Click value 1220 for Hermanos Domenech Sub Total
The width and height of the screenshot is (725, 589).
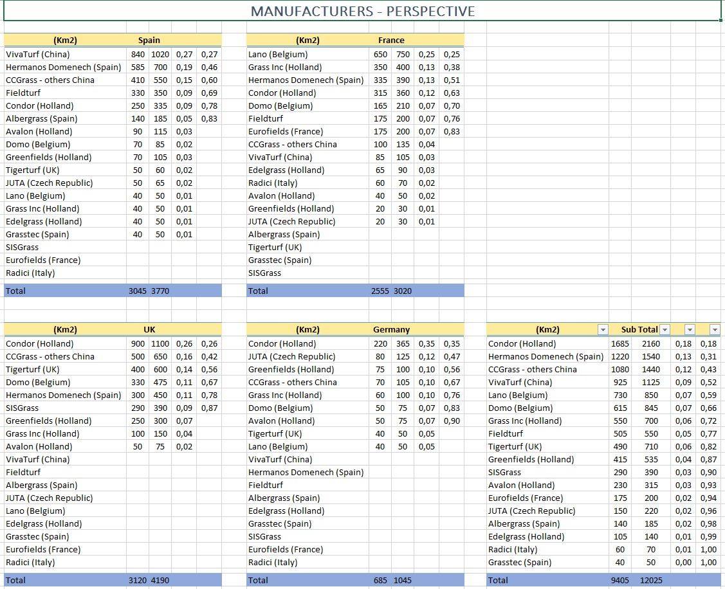(620, 356)
